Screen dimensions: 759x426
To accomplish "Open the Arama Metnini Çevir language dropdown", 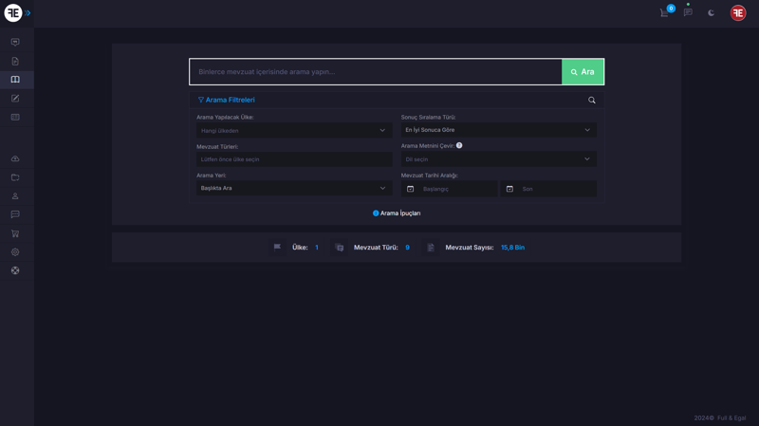I will (x=498, y=159).
